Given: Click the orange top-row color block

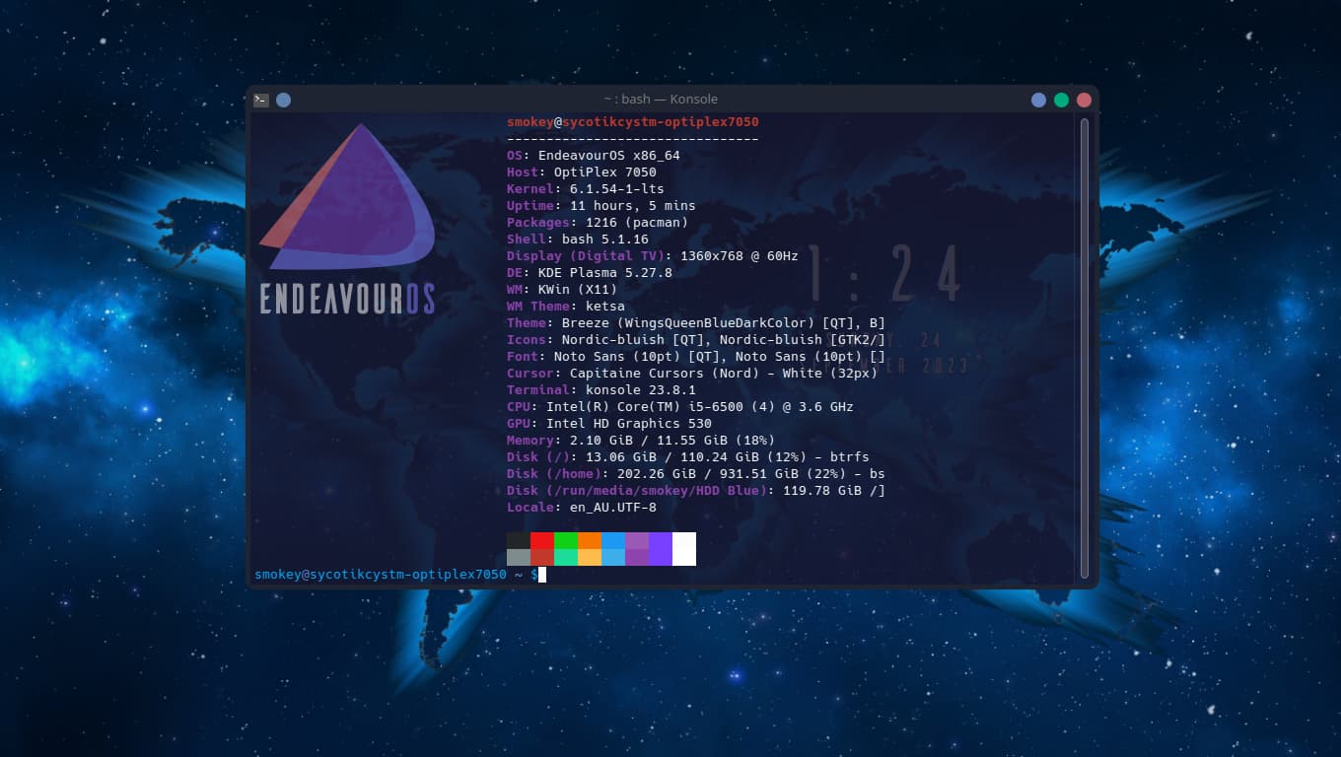Looking at the screenshot, I should coord(590,540).
